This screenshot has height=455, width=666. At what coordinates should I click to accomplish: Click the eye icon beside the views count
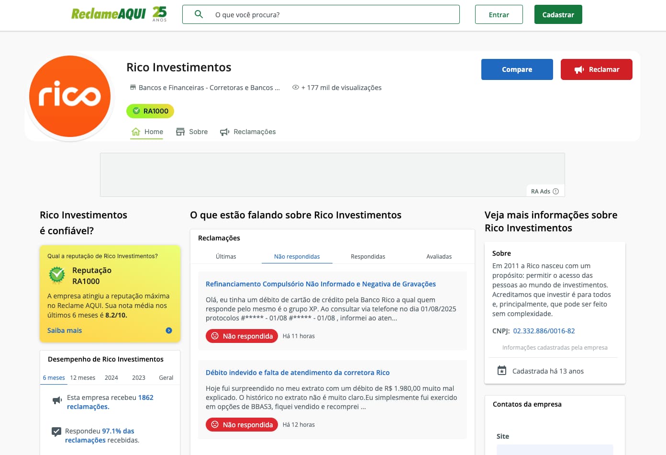point(295,87)
